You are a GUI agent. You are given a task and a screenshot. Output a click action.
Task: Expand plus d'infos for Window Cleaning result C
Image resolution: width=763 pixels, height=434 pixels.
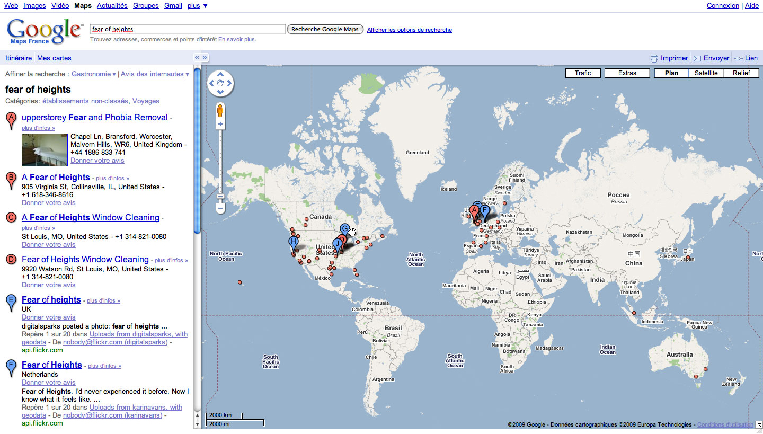(x=38, y=228)
